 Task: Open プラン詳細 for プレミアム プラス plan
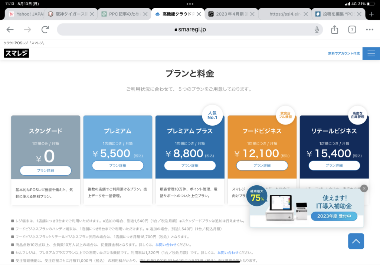190,165
